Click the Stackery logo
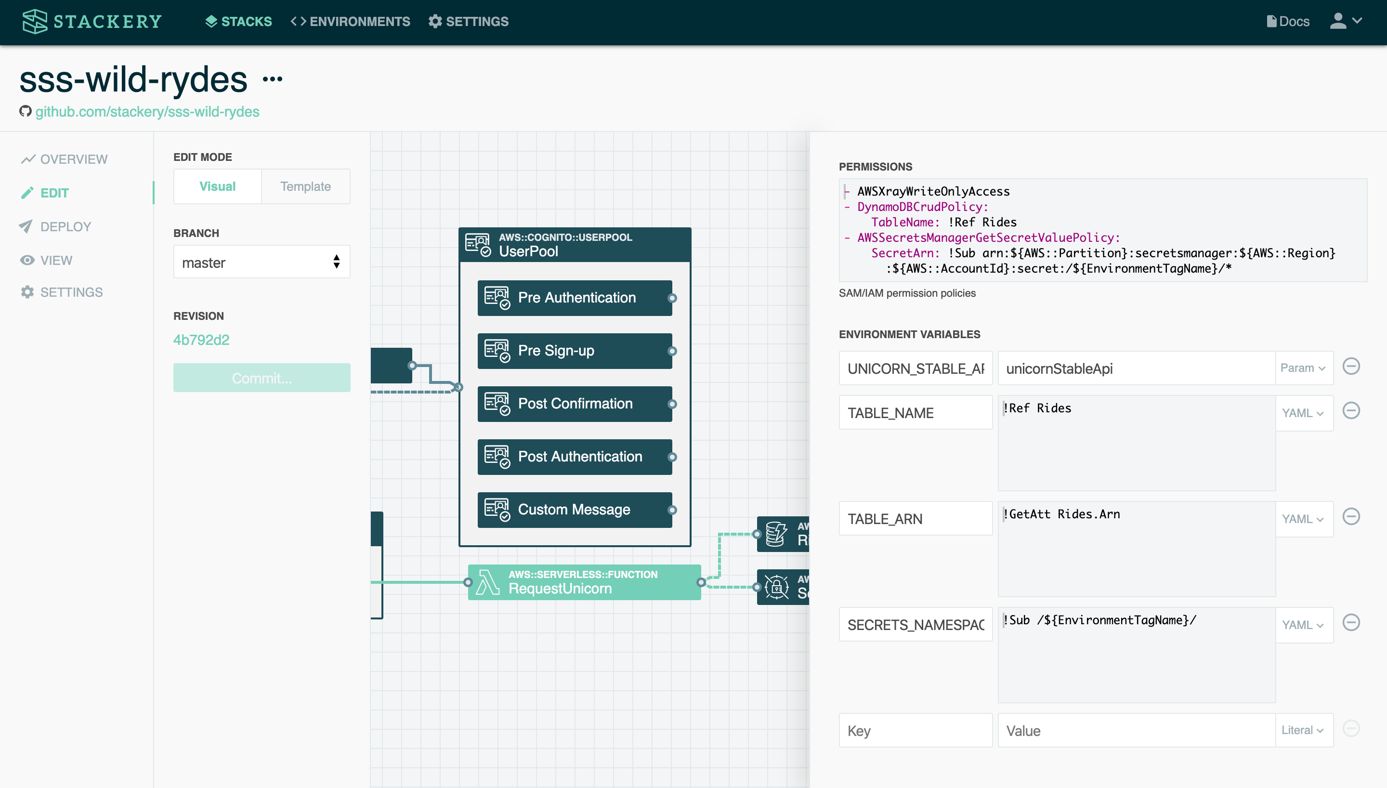 (x=92, y=22)
